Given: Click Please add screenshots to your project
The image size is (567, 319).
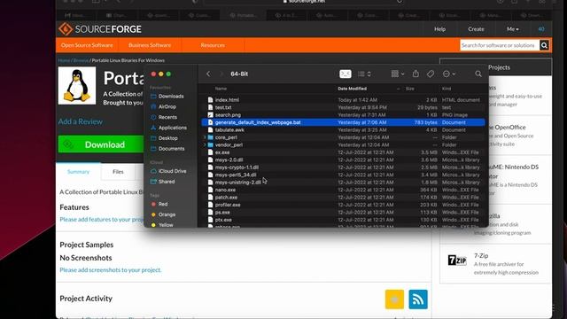Looking at the screenshot, I should pos(110,269).
